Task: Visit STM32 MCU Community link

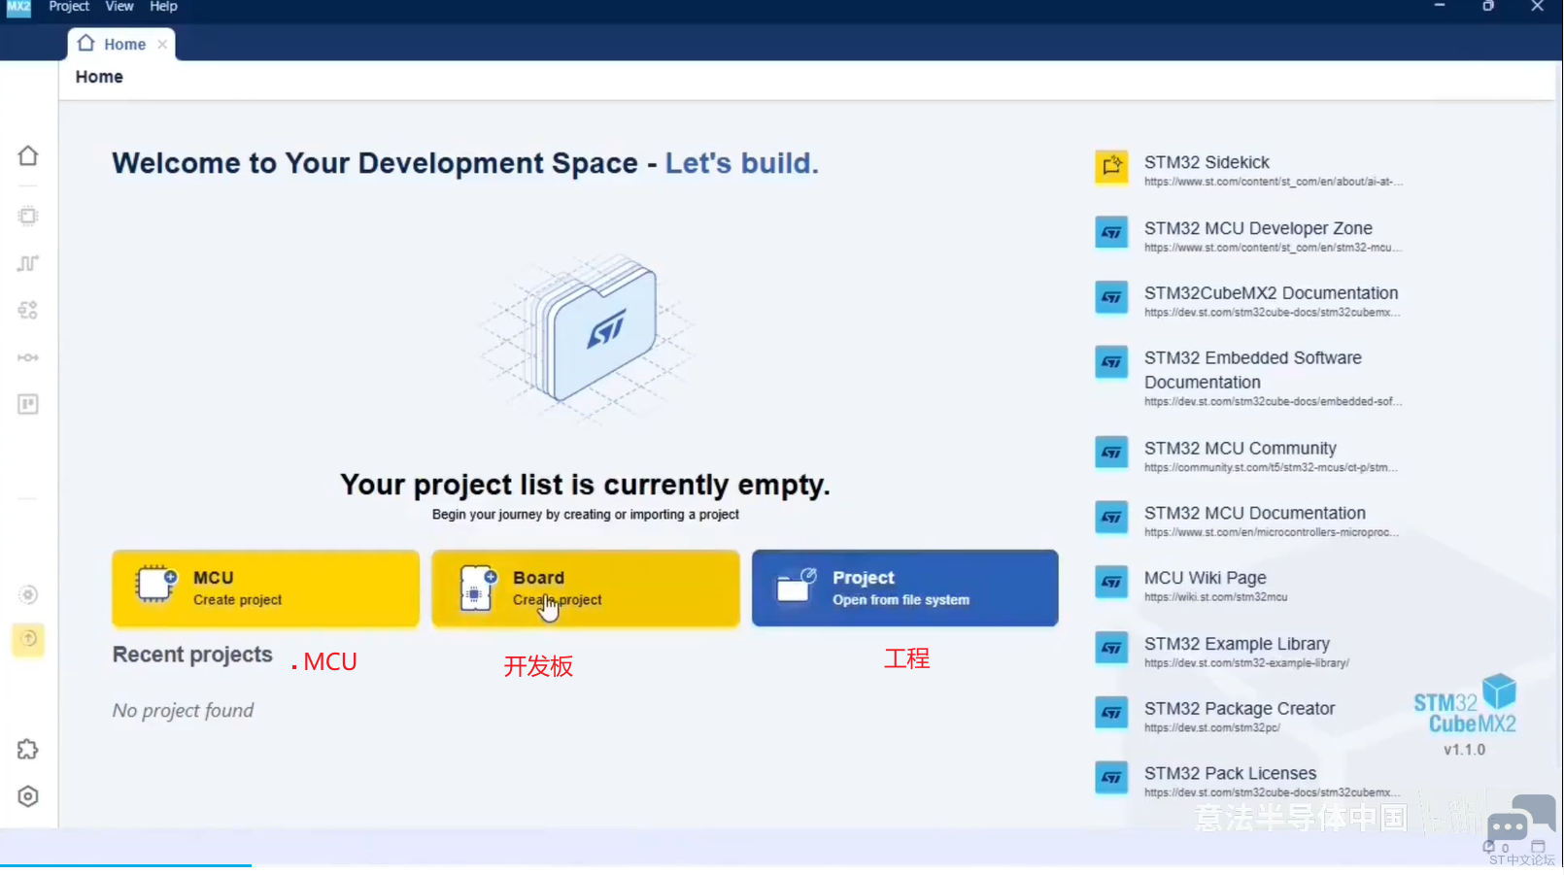Action: (1241, 449)
